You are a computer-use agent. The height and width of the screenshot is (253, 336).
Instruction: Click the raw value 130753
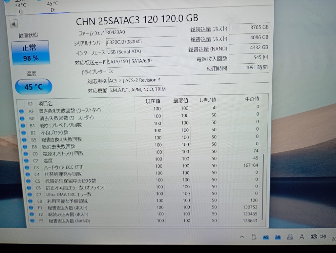pyautogui.click(x=250, y=207)
